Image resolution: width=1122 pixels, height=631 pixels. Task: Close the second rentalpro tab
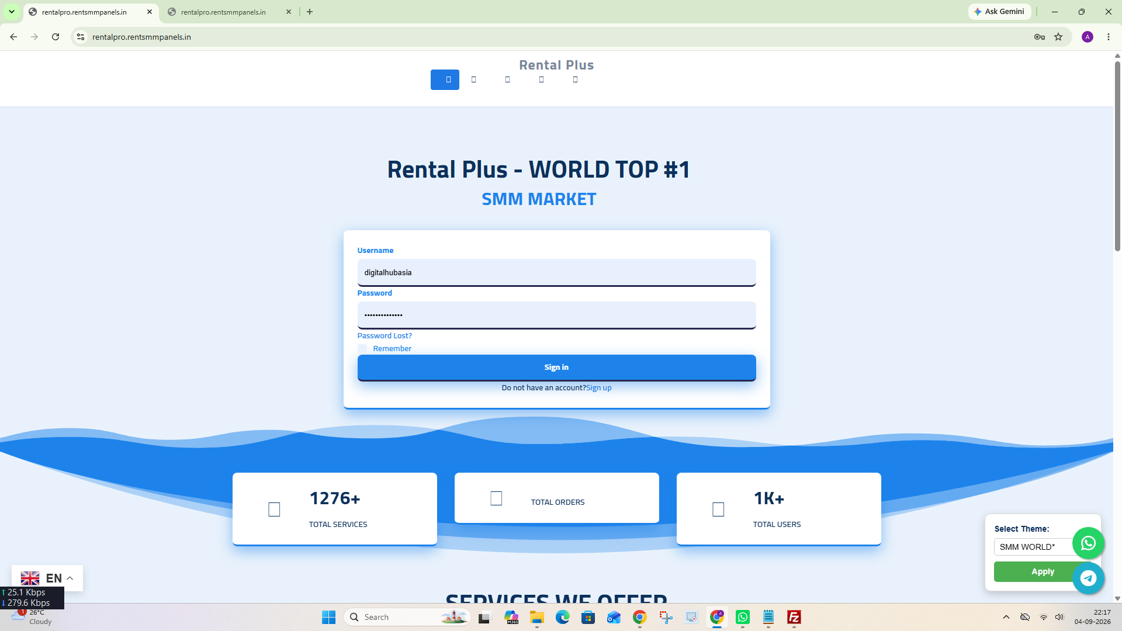point(289,12)
